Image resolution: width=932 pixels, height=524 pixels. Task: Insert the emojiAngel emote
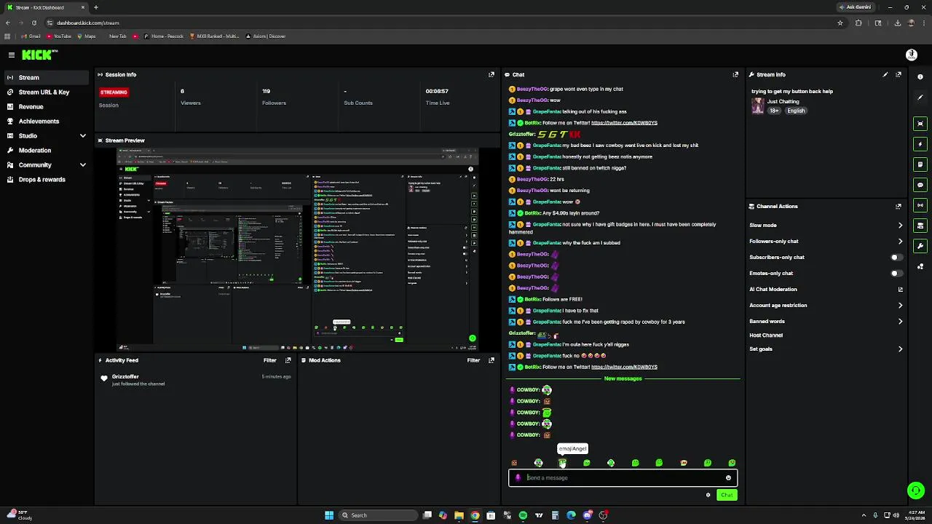pyautogui.click(x=562, y=463)
